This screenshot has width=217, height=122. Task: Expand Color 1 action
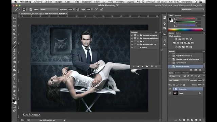(x=140, y=47)
